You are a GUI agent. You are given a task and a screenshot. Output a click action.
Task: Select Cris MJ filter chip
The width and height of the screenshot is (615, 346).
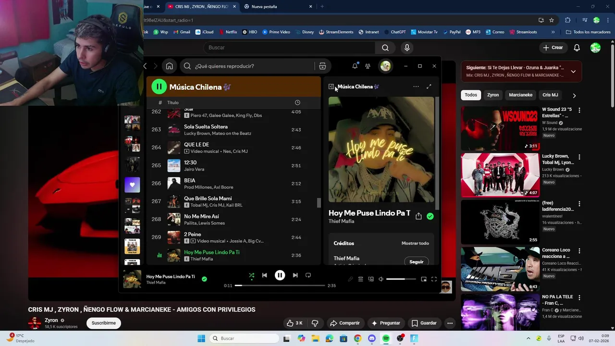pyautogui.click(x=550, y=95)
